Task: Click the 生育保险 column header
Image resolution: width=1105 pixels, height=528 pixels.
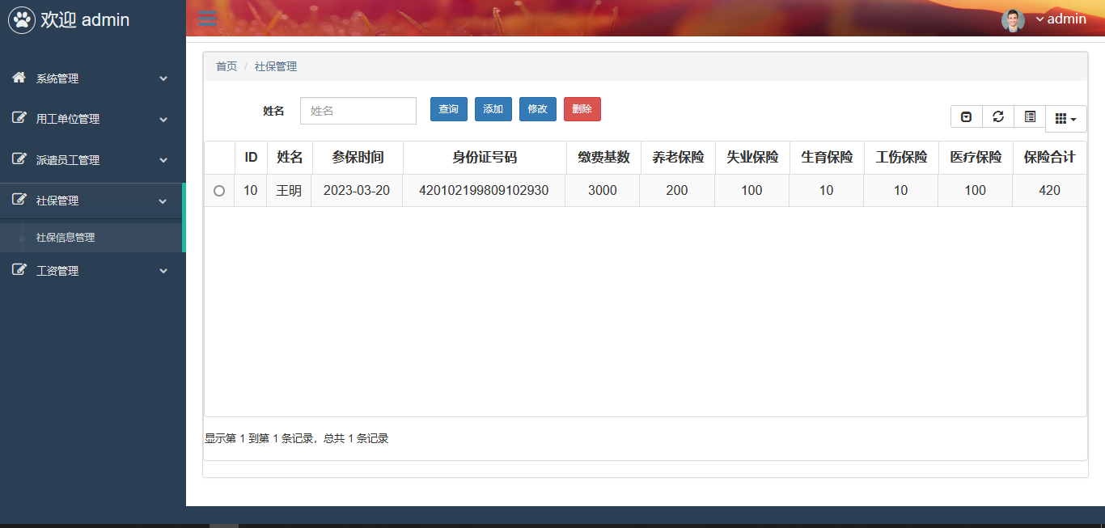Action: point(827,158)
